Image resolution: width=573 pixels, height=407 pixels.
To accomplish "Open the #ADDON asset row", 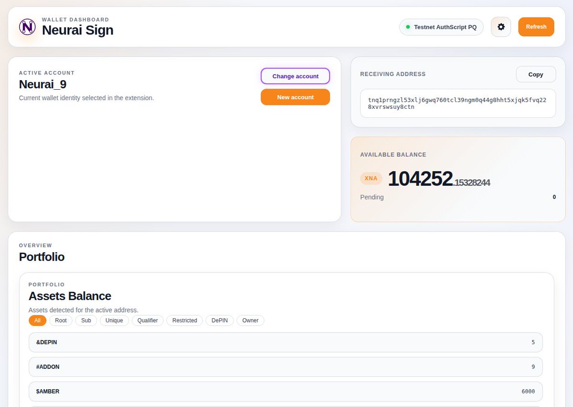I will tap(286, 367).
